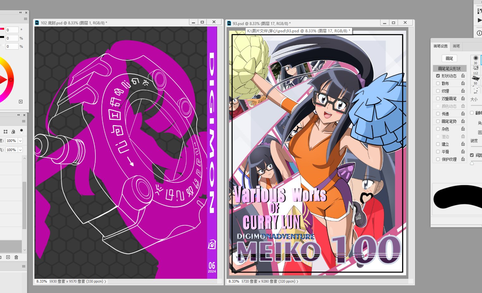This screenshot has height=293, width=482.
Task: Open the layer opacity 100% dropdown
Action: coord(21,141)
